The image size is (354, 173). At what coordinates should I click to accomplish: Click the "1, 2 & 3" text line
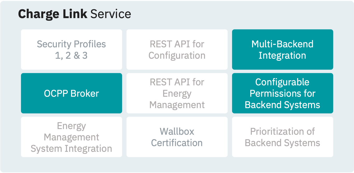71,55
